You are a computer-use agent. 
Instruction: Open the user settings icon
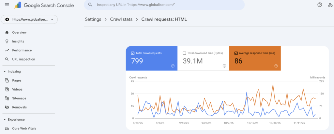tap(330, 5)
